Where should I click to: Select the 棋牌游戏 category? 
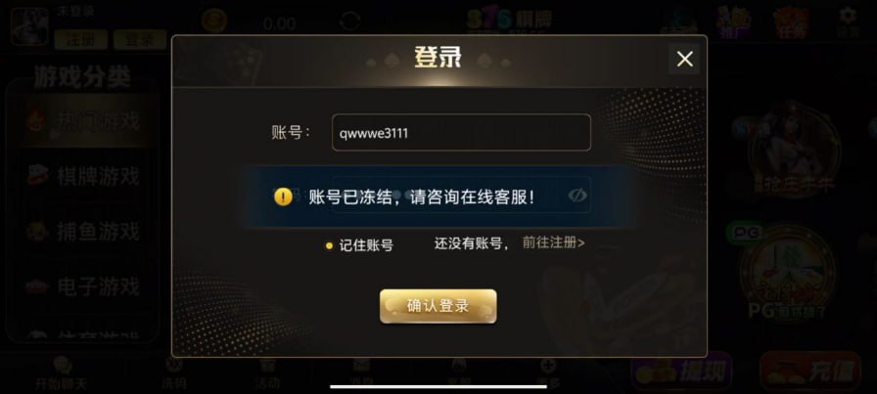[84, 176]
